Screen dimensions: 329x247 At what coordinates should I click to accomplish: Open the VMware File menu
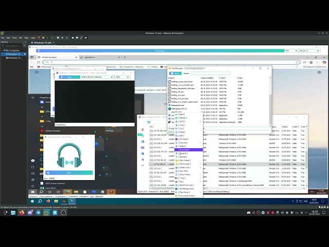pyautogui.click(x=3, y=38)
